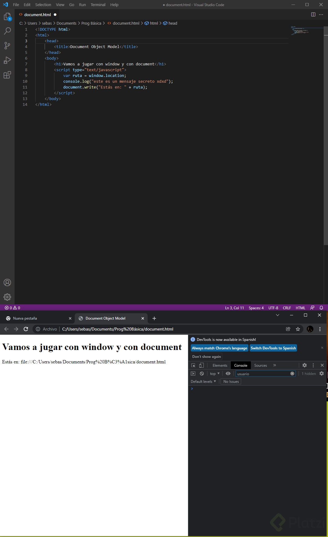The width and height of the screenshot is (328, 537).
Task: Open the Search view in VS Code
Action: 7,31
